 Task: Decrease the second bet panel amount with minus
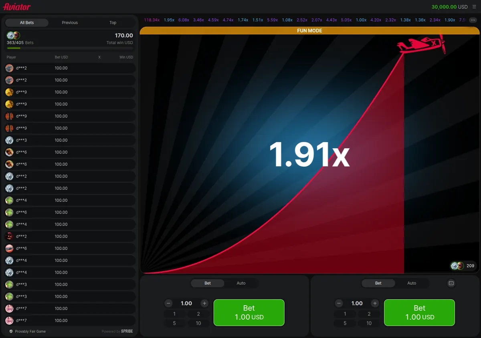click(x=339, y=304)
